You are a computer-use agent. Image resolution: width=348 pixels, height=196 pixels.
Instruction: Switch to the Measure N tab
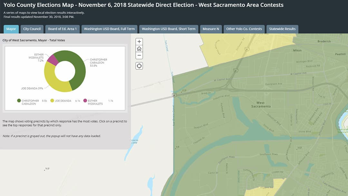(211, 29)
